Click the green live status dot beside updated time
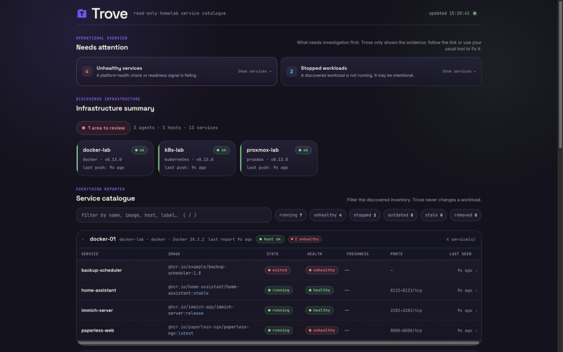 point(475,13)
